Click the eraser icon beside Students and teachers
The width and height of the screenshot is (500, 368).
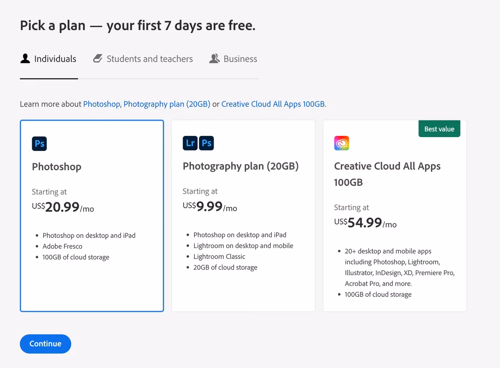[x=97, y=58]
